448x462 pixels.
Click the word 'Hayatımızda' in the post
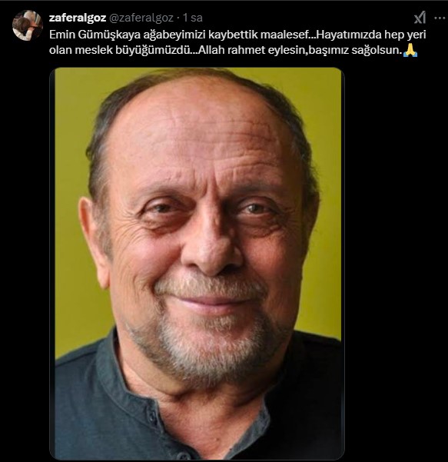349,35
